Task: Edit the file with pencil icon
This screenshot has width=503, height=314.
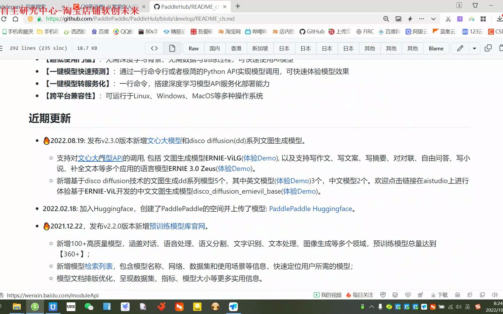Action: (x=460, y=48)
